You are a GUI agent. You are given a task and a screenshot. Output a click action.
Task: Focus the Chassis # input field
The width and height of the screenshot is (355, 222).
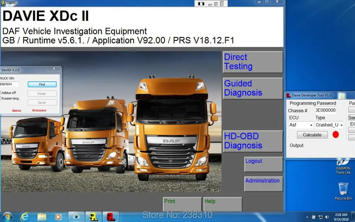[326, 110]
